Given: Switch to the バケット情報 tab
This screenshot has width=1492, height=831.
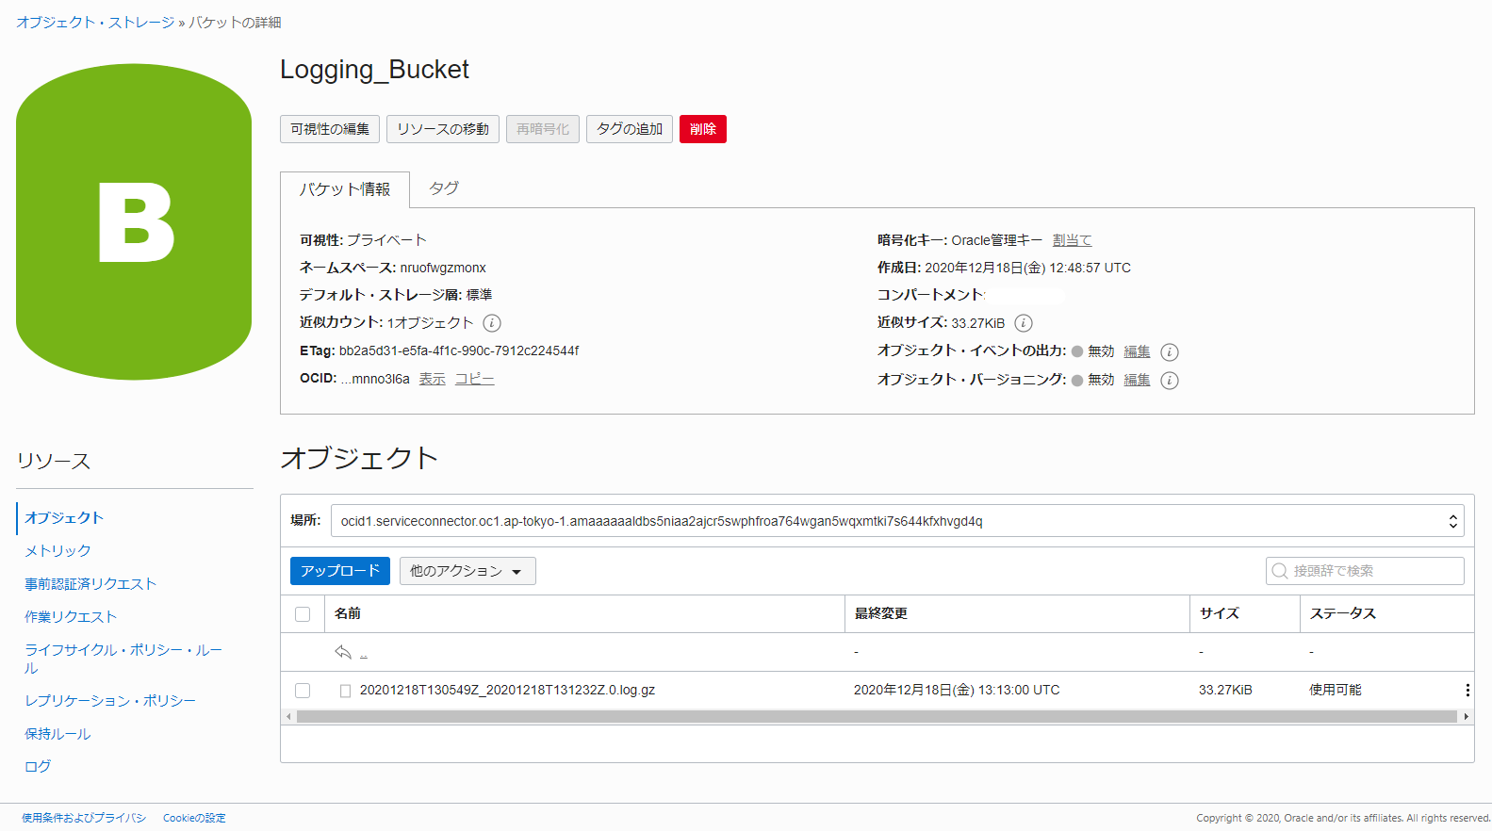Looking at the screenshot, I should pyautogui.click(x=345, y=189).
